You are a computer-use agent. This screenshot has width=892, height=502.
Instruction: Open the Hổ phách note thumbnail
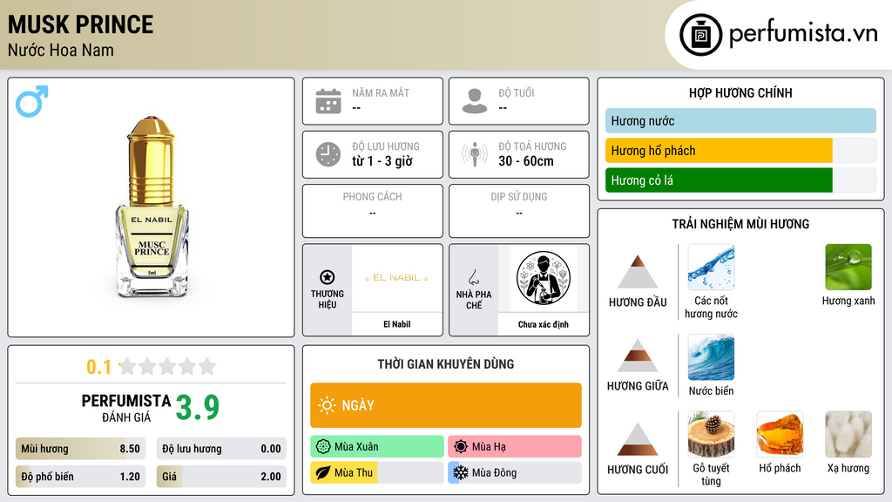click(x=780, y=434)
